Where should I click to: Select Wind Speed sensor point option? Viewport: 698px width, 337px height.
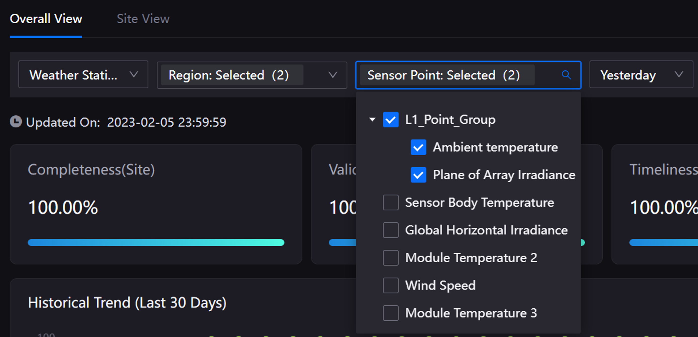(x=391, y=284)
